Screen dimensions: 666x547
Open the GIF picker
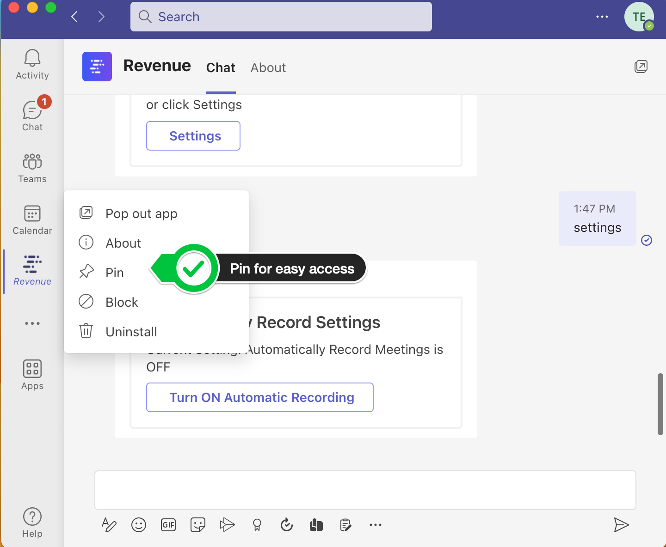(168, 525)
